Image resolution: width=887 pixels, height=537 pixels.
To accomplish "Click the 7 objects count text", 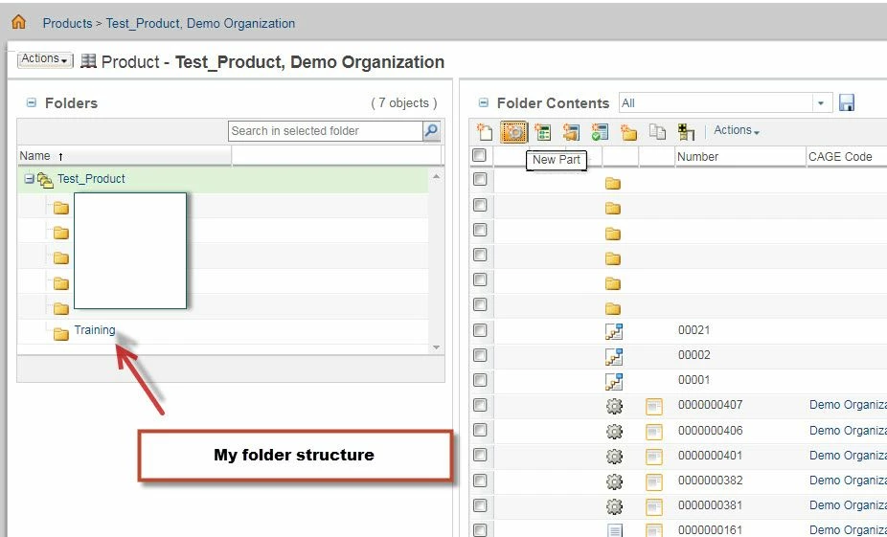I will click(404, 102).
